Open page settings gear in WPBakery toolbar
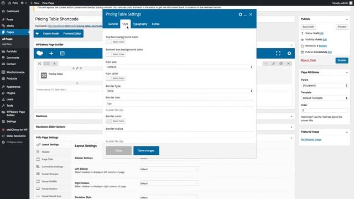Screen dimensions: 354x199 289,54
